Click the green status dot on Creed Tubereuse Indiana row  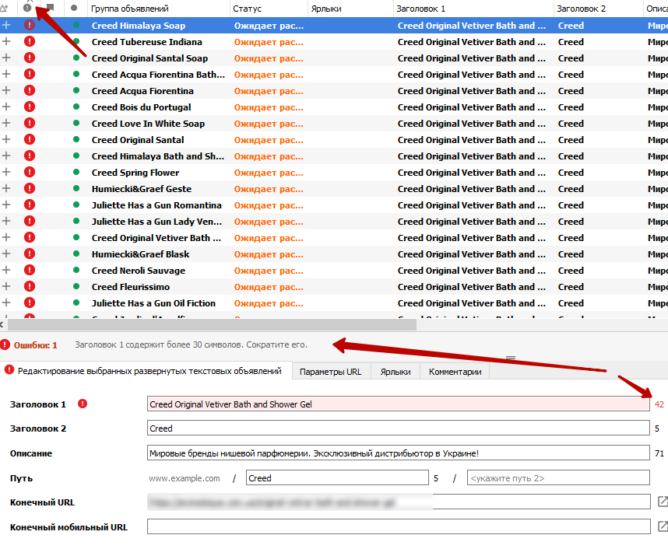tap(76, 41)
